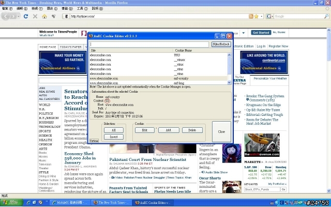Image resolution: width=331 pixels, height=207 pixels.
Task: Click the Personalize Your Weather link
Action: (270, 78)
